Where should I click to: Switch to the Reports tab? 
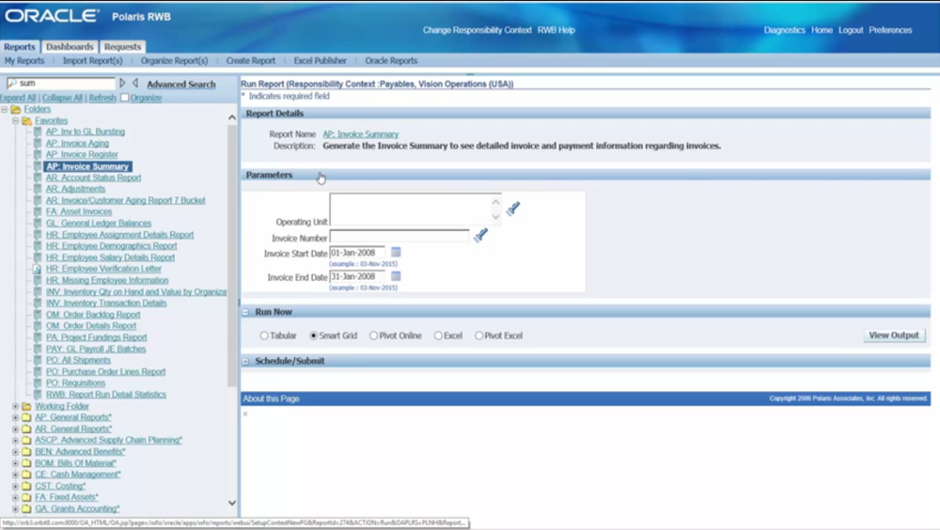[20, 47]
